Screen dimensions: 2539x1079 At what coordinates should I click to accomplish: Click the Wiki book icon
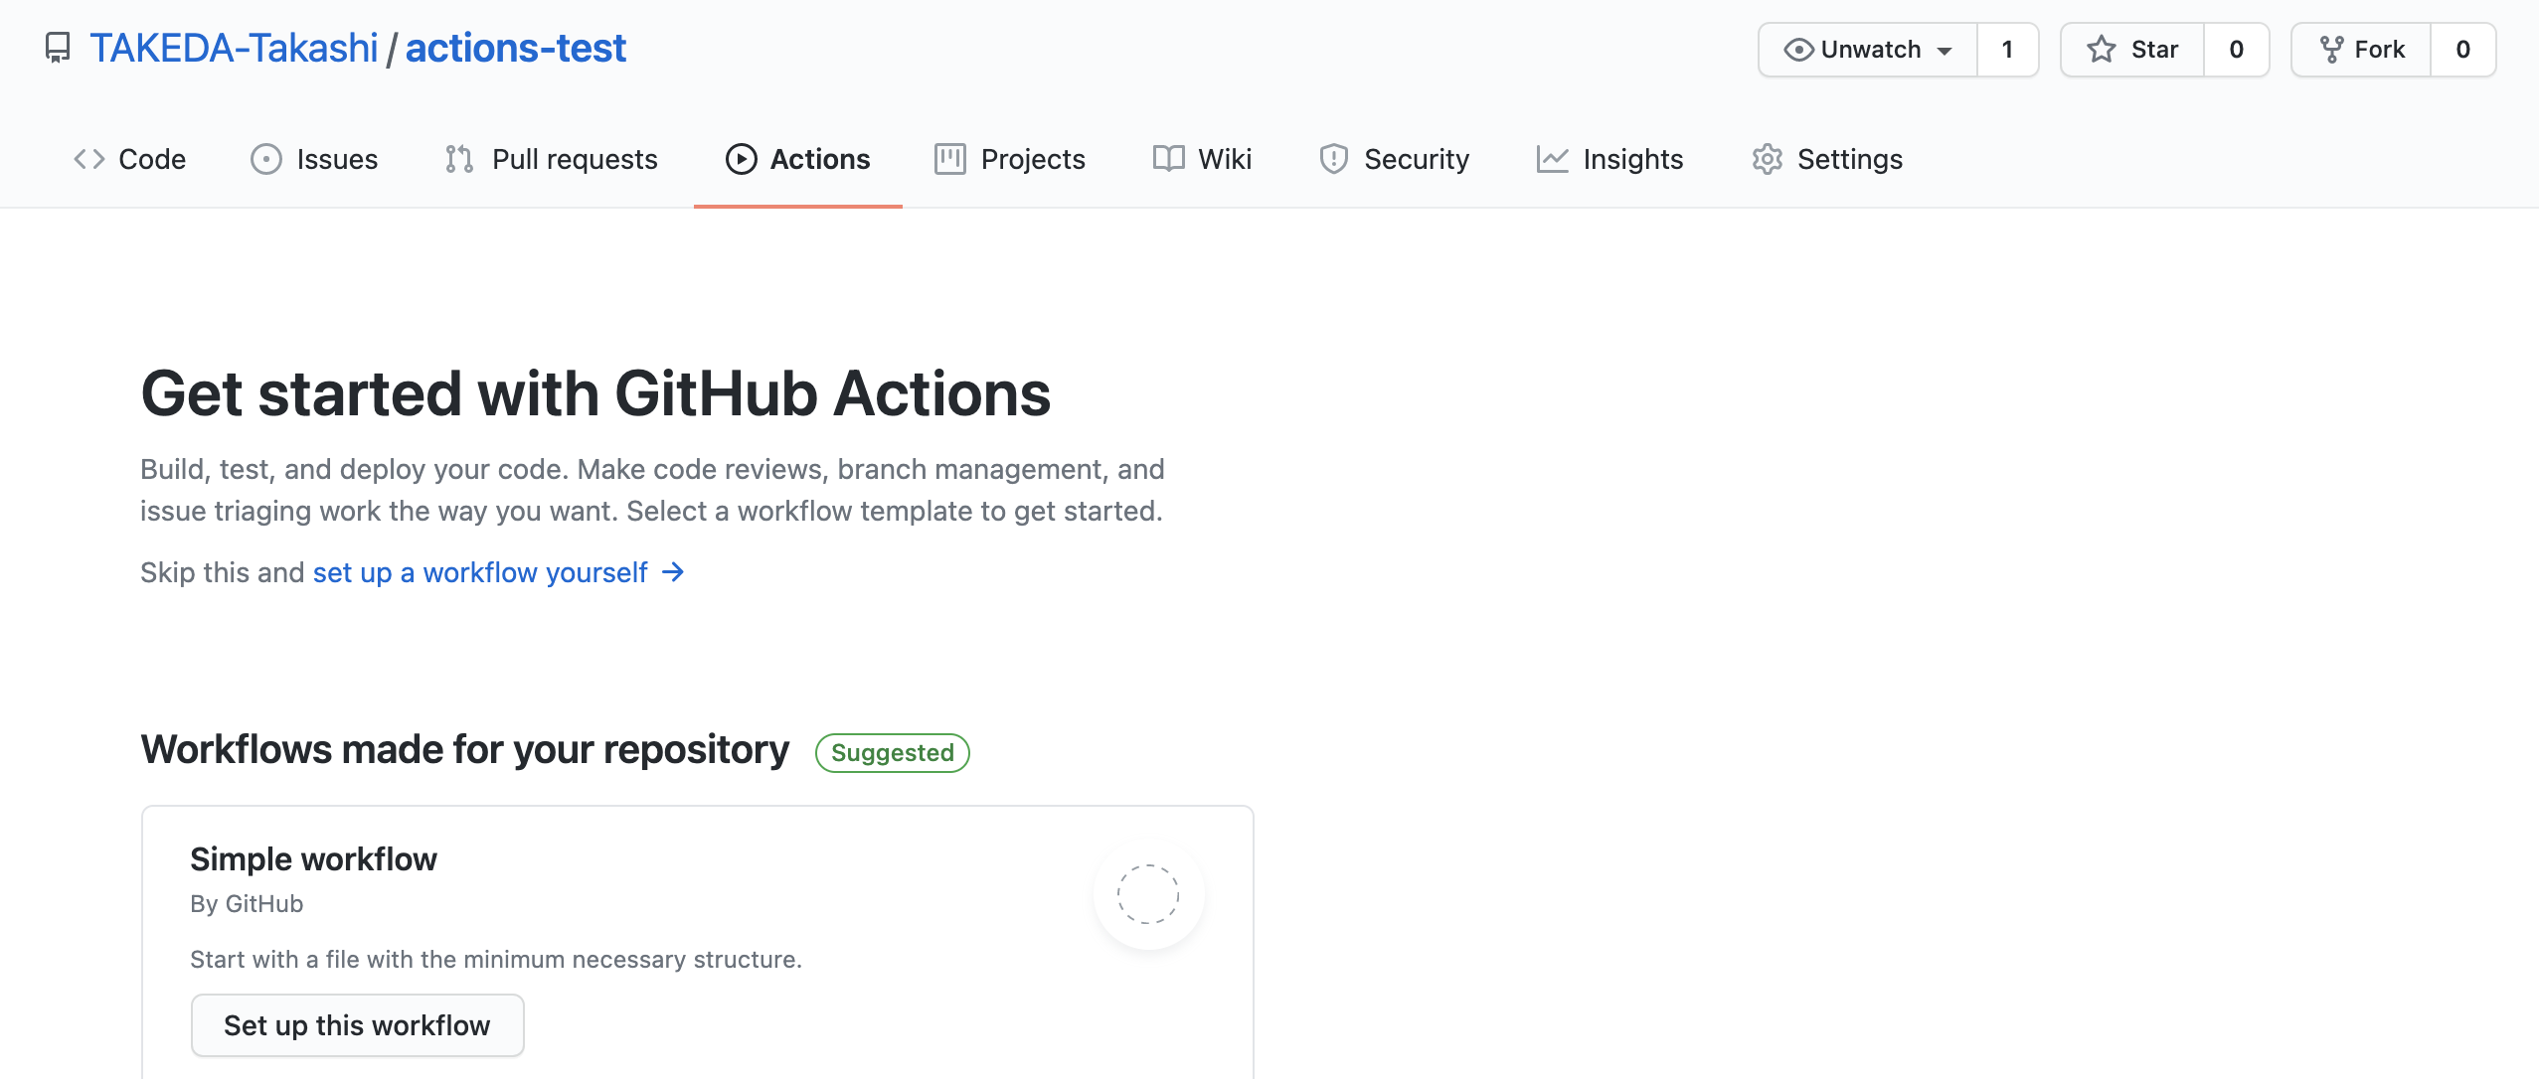1168,159
